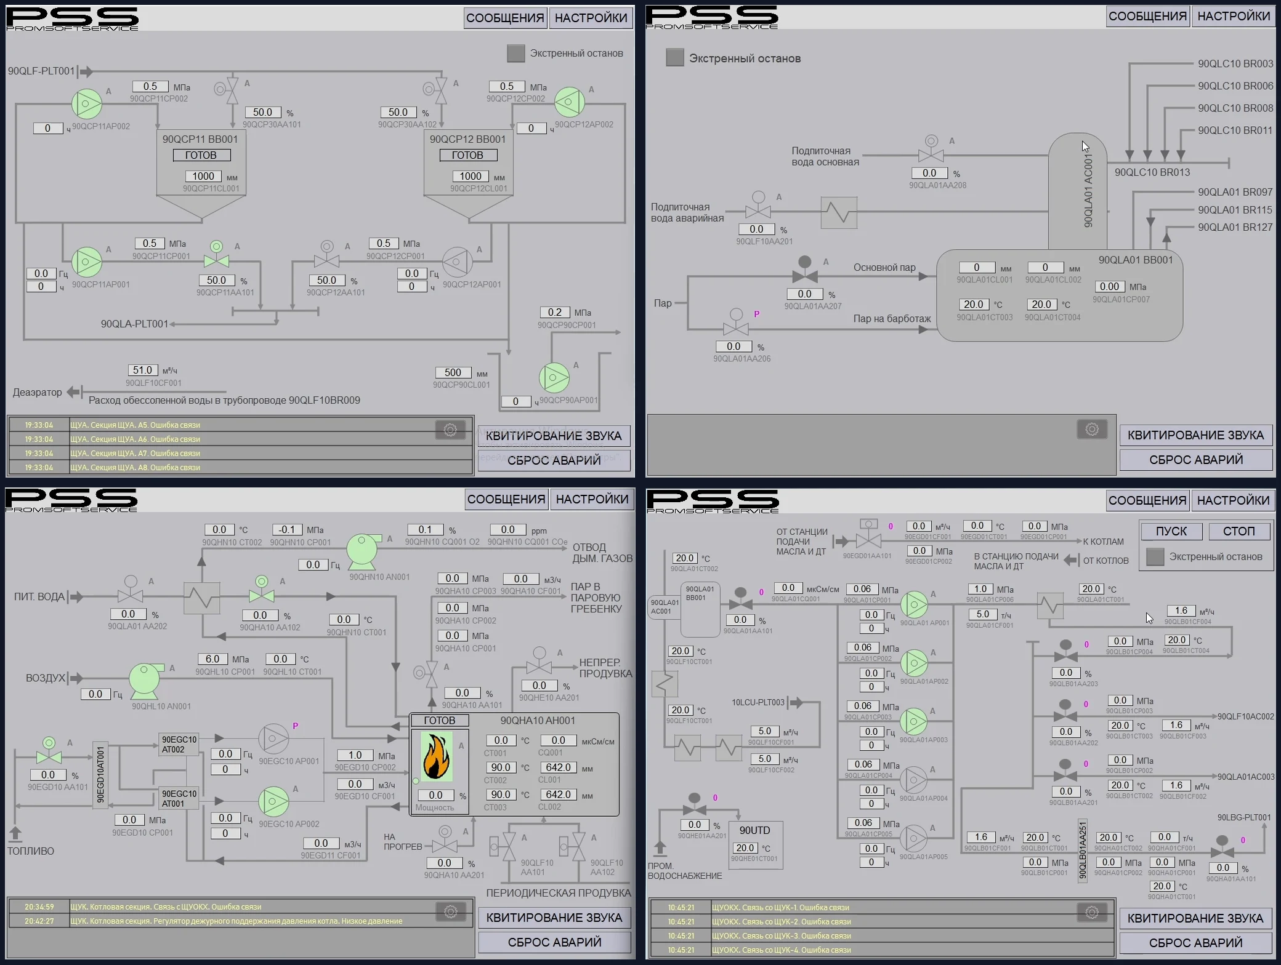Click КВИТИРОВАНИЕ ЗВУКА in bottom-left panel

[x=554, y=918]
